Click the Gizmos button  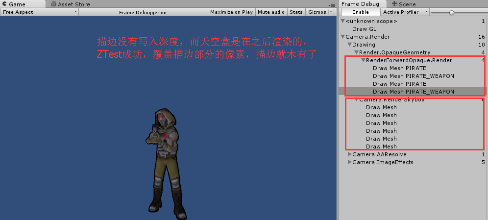click(x=317, y=12)
